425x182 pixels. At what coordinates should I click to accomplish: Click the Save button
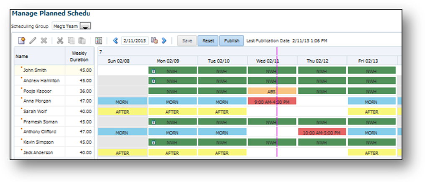[x=187, y=41]
